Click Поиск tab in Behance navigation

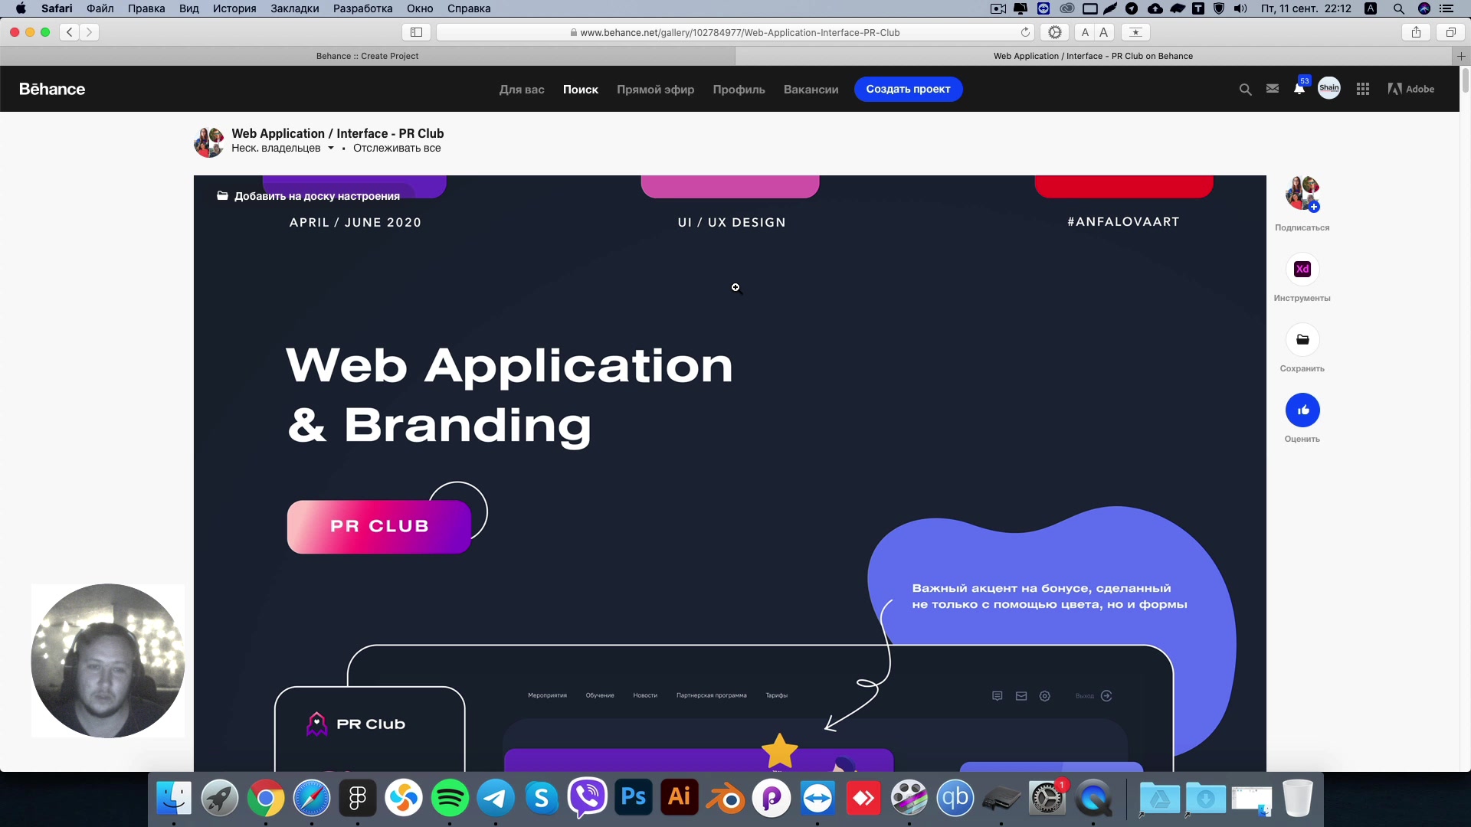580,89
